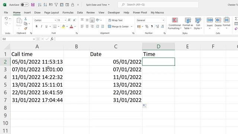The width and height of the screenshot is (238, 134).
Task: Click Percent Style icon
Action: tap(147, 26)
